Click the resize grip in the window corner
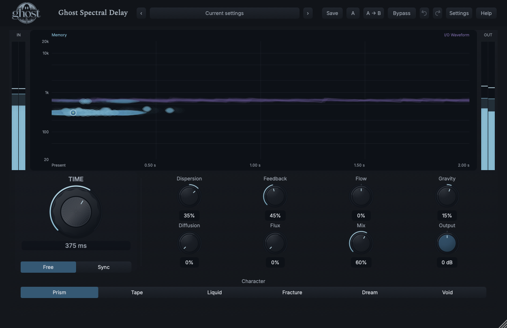The width and height of the screenshot is (507, 328). tap(502, 323)
